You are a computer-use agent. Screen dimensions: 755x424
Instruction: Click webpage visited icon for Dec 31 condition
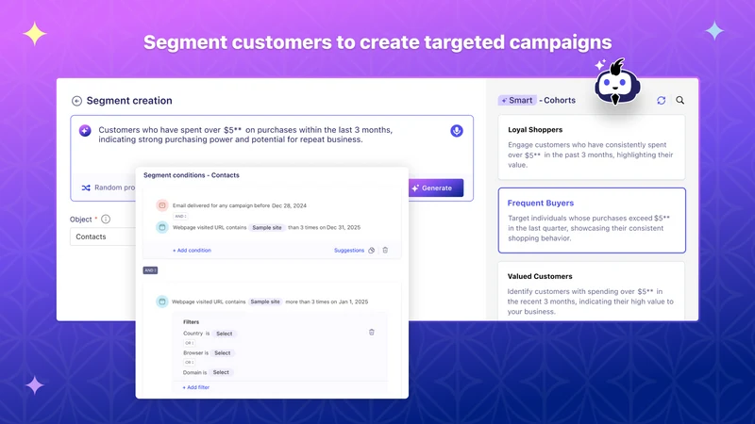[x=162, y=227]
